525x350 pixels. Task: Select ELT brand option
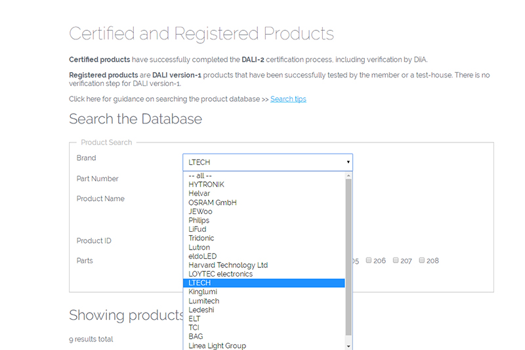pyautogui.click(x=264, y=319)
